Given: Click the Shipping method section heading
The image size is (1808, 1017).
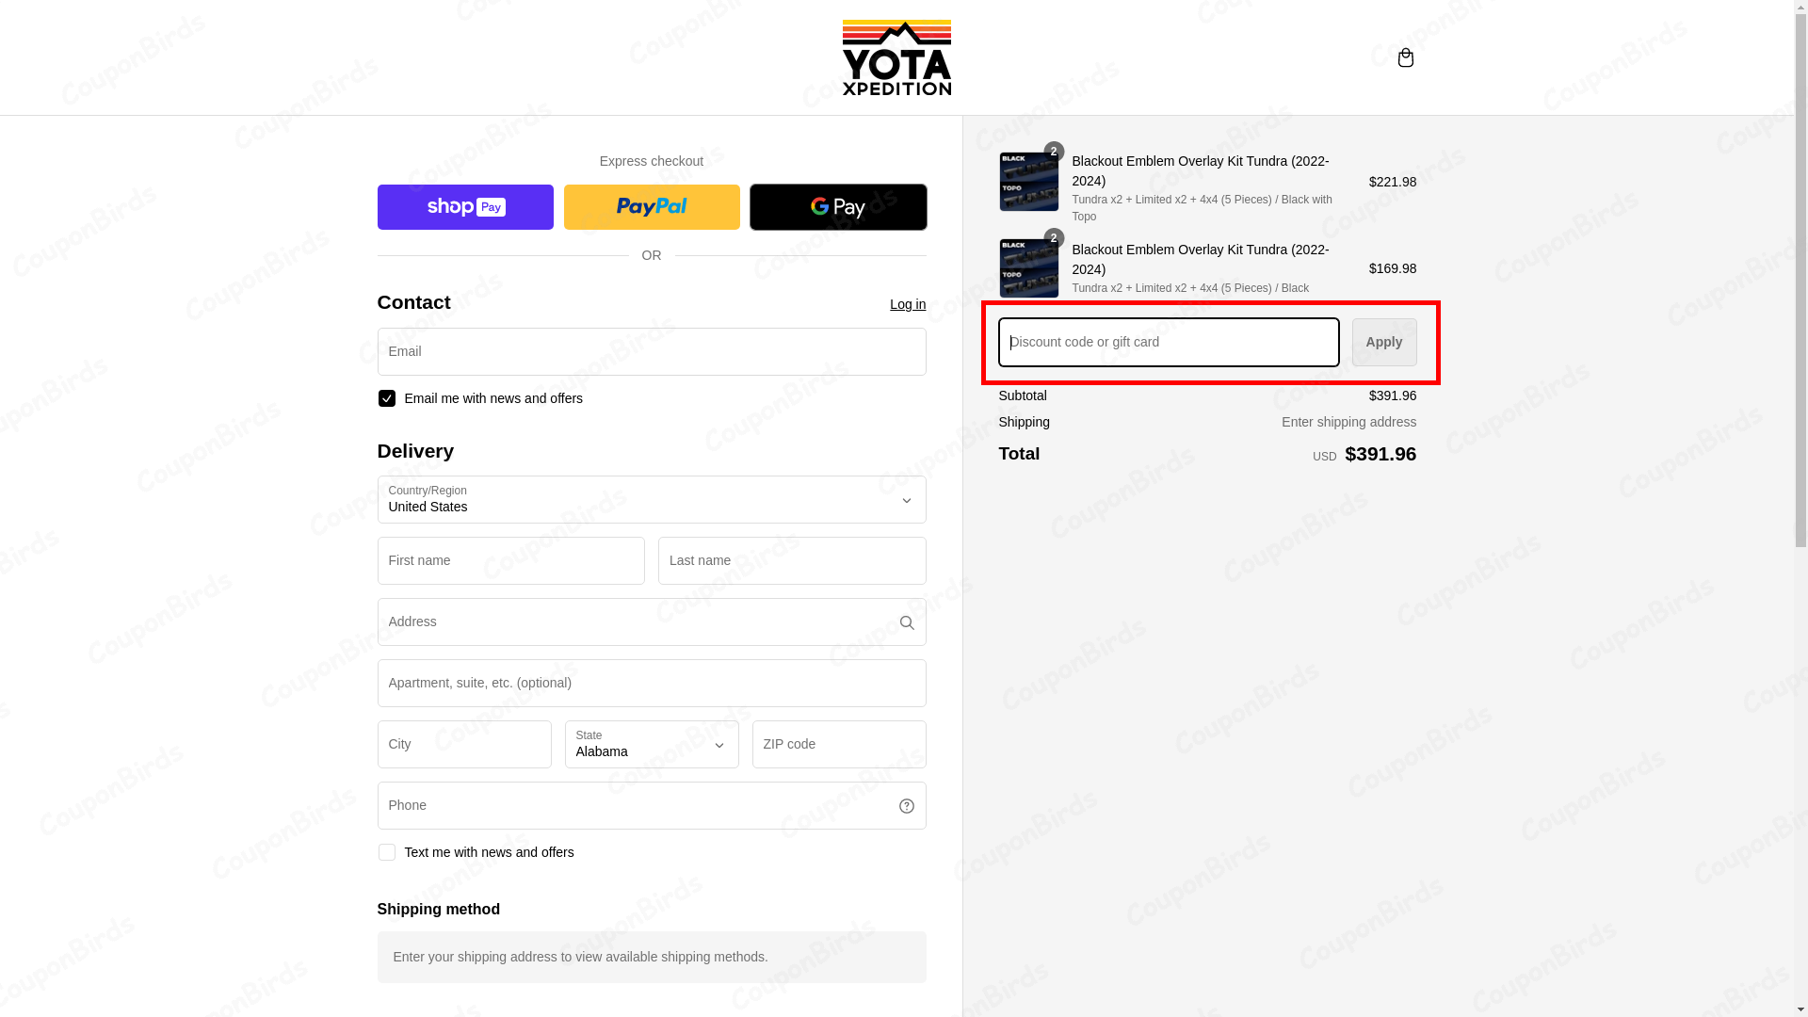Looking at the screenshot, I should point(438,909).
